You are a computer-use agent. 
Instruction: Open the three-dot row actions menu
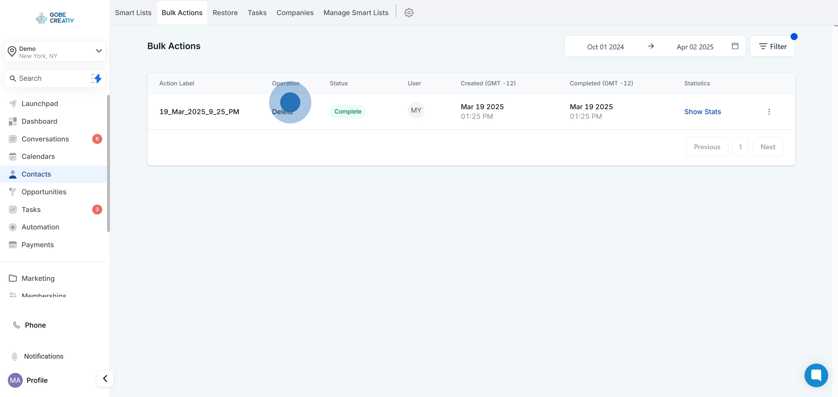769,112
